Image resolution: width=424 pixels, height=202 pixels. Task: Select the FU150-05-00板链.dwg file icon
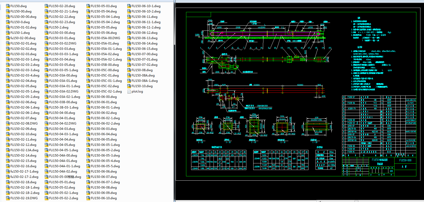point(47,177)
